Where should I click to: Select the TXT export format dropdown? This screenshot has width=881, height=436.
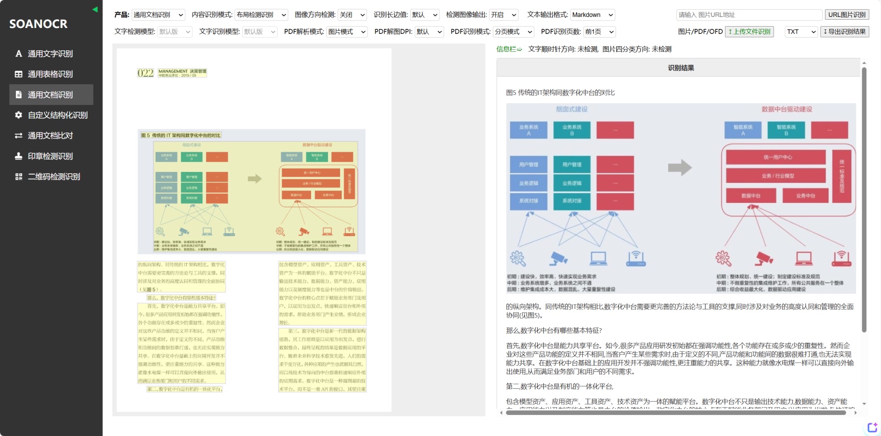801,32
